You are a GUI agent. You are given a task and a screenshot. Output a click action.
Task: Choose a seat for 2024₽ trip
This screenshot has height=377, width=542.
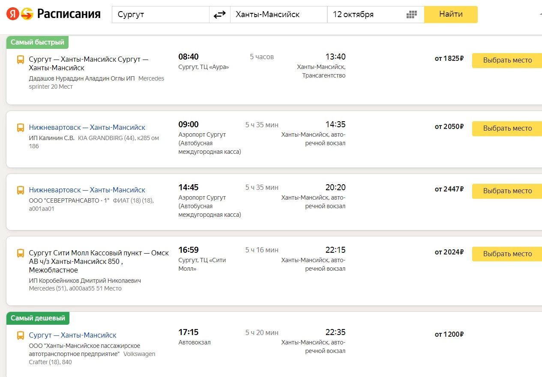(507, 254)
